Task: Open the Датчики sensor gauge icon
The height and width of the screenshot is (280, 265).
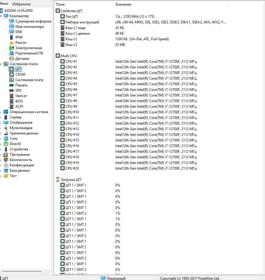Action: [12, 59]
